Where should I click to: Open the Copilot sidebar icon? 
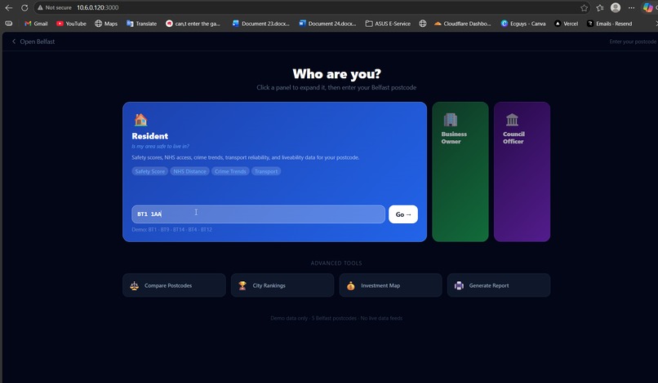pos(648,7)
